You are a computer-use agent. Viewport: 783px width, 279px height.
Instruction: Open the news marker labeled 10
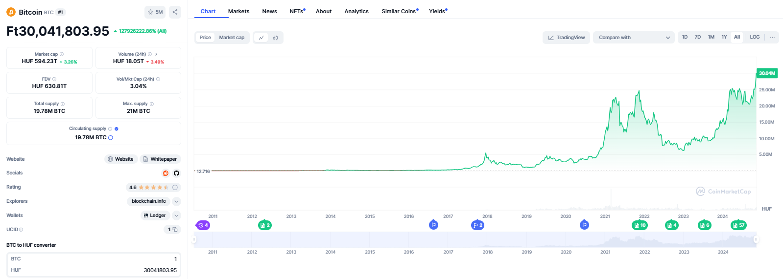click(640, 225)
